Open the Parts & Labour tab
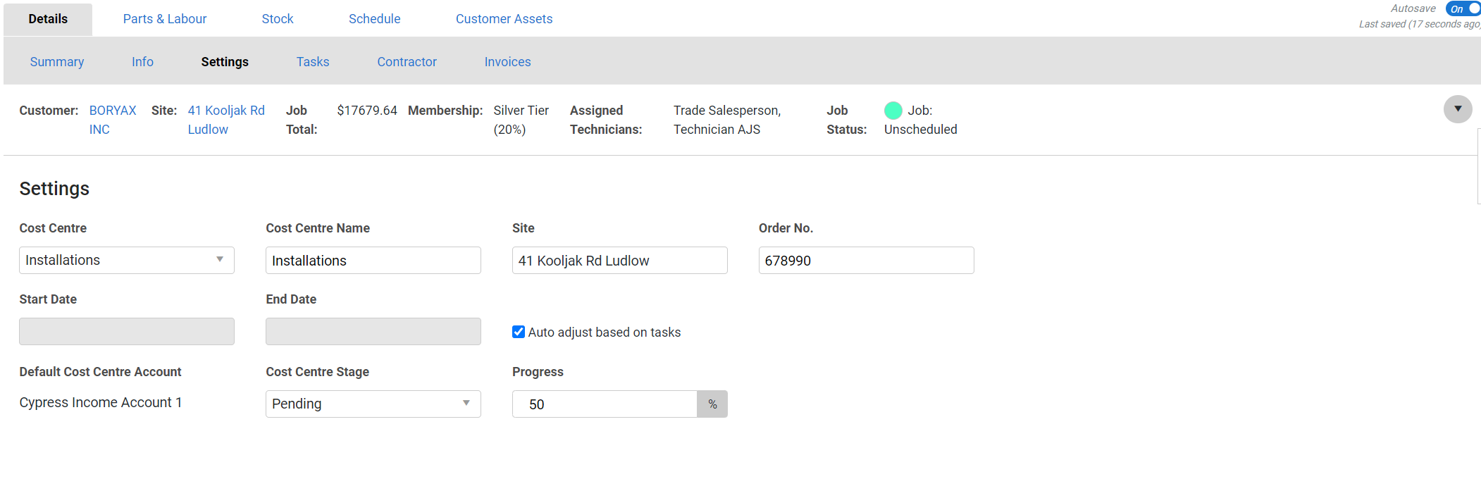The image size is (1481, 479). 165,19
